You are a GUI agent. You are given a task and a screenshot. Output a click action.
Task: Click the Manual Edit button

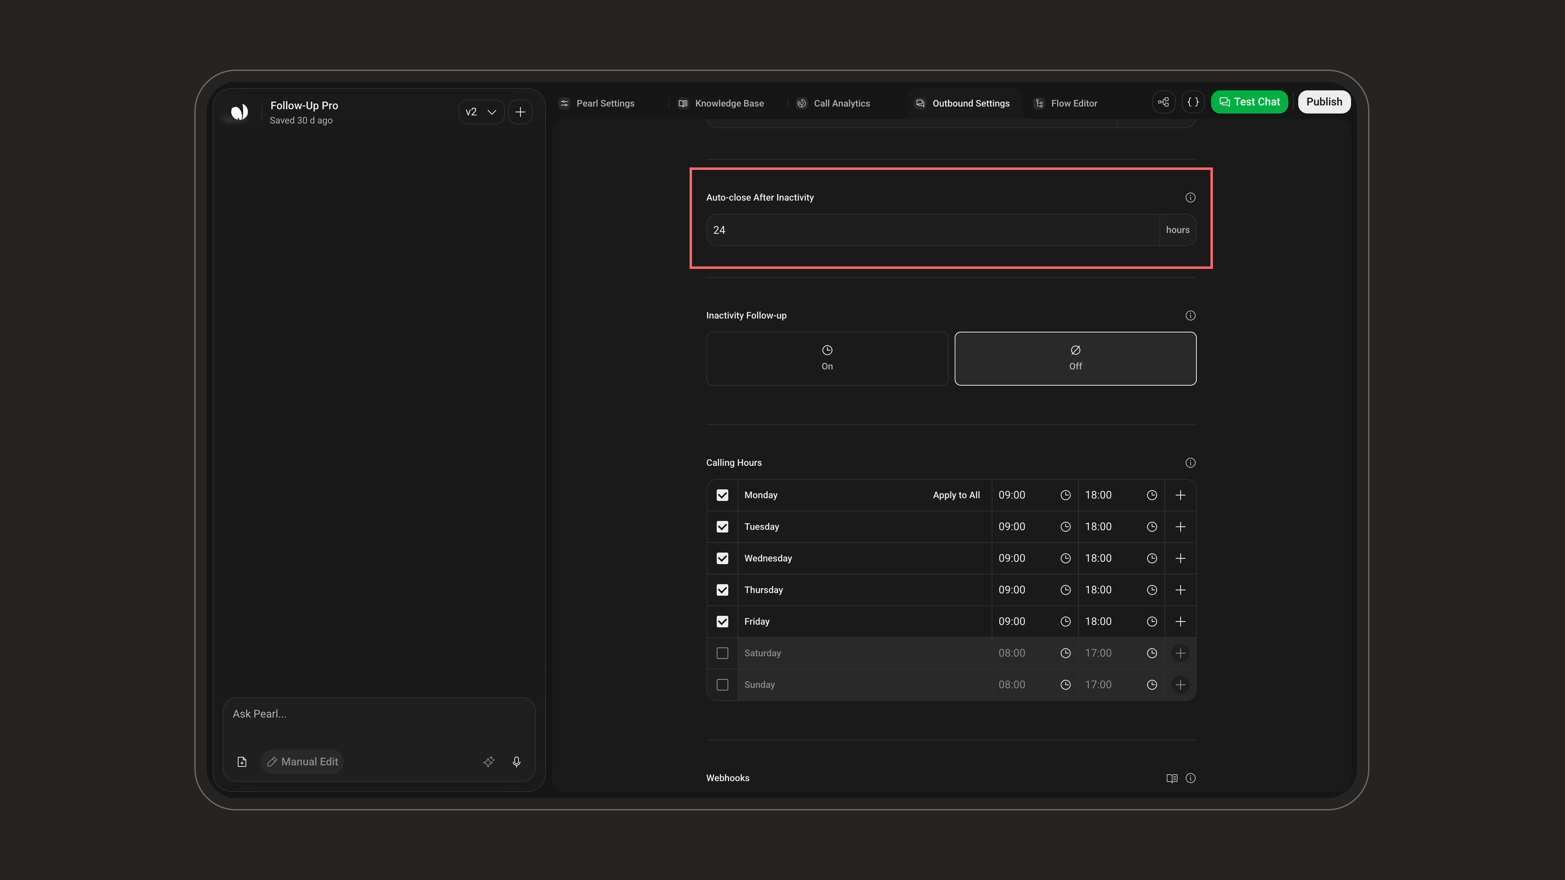point(303,761)
